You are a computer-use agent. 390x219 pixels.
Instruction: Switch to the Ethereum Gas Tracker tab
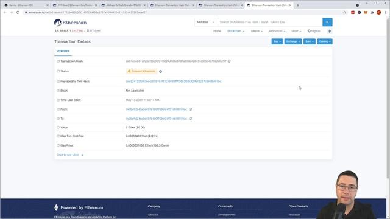[74, 5]
